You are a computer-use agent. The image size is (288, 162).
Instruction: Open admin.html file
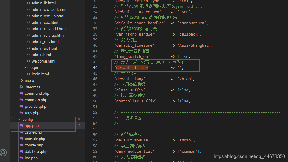pyautogui.click(x=41, y=55)
